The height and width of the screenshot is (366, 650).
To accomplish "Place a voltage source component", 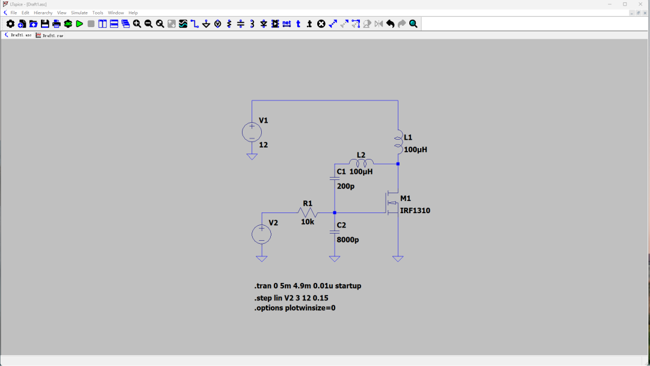I will [218, 24].
